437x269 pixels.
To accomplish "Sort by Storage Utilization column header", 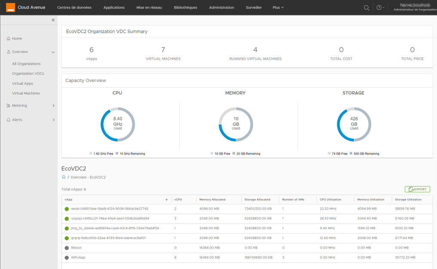I will click(408, 200).
